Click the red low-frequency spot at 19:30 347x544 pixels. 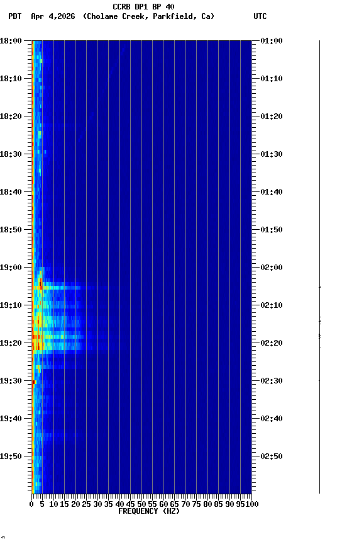click(35, 382)
